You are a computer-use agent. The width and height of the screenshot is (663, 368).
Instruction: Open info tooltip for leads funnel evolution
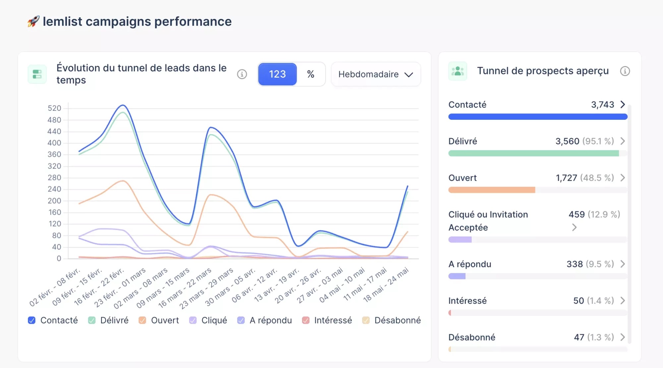point(242,74)
